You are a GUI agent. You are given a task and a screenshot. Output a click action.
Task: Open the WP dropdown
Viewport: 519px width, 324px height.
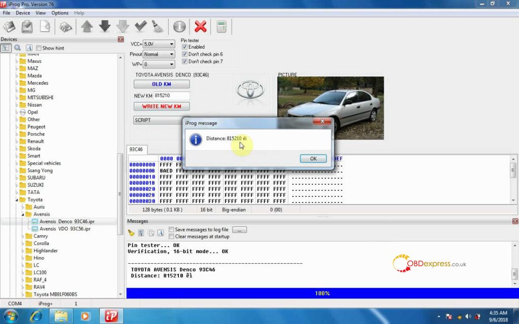tap(171, 64)
